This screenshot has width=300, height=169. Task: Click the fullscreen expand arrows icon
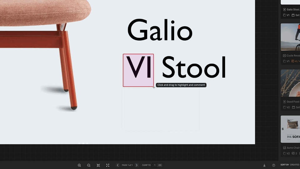108,165
